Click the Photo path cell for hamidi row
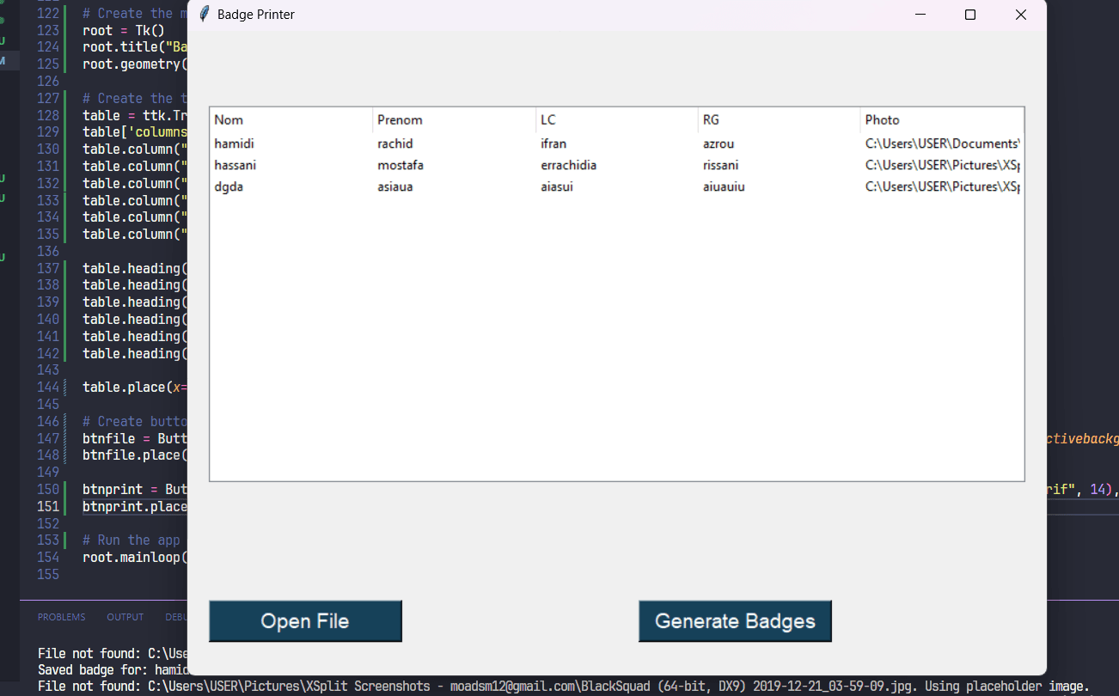 coord(941,143)
